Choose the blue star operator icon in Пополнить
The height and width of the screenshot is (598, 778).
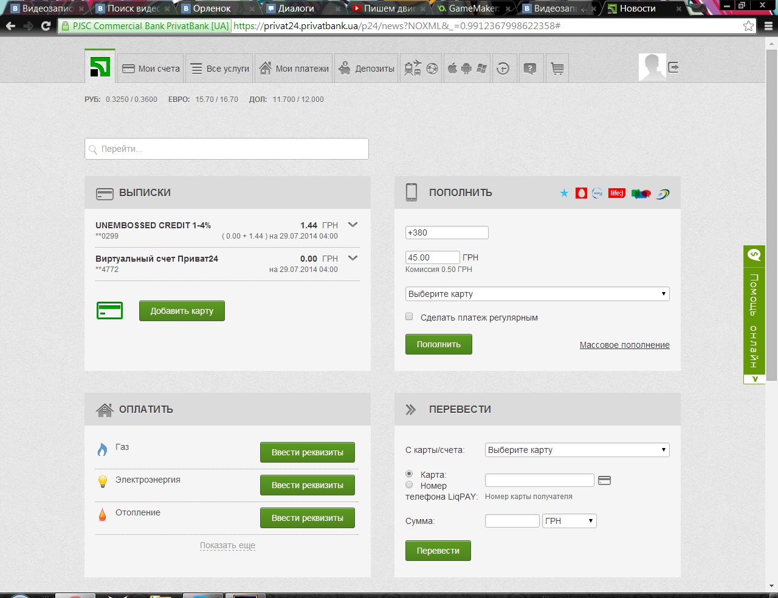click(x=564, y=193)
